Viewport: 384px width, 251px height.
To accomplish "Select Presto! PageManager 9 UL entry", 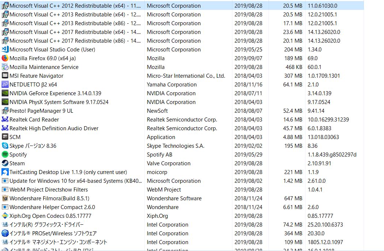I will pyautogui.click(x=41, y=111).
